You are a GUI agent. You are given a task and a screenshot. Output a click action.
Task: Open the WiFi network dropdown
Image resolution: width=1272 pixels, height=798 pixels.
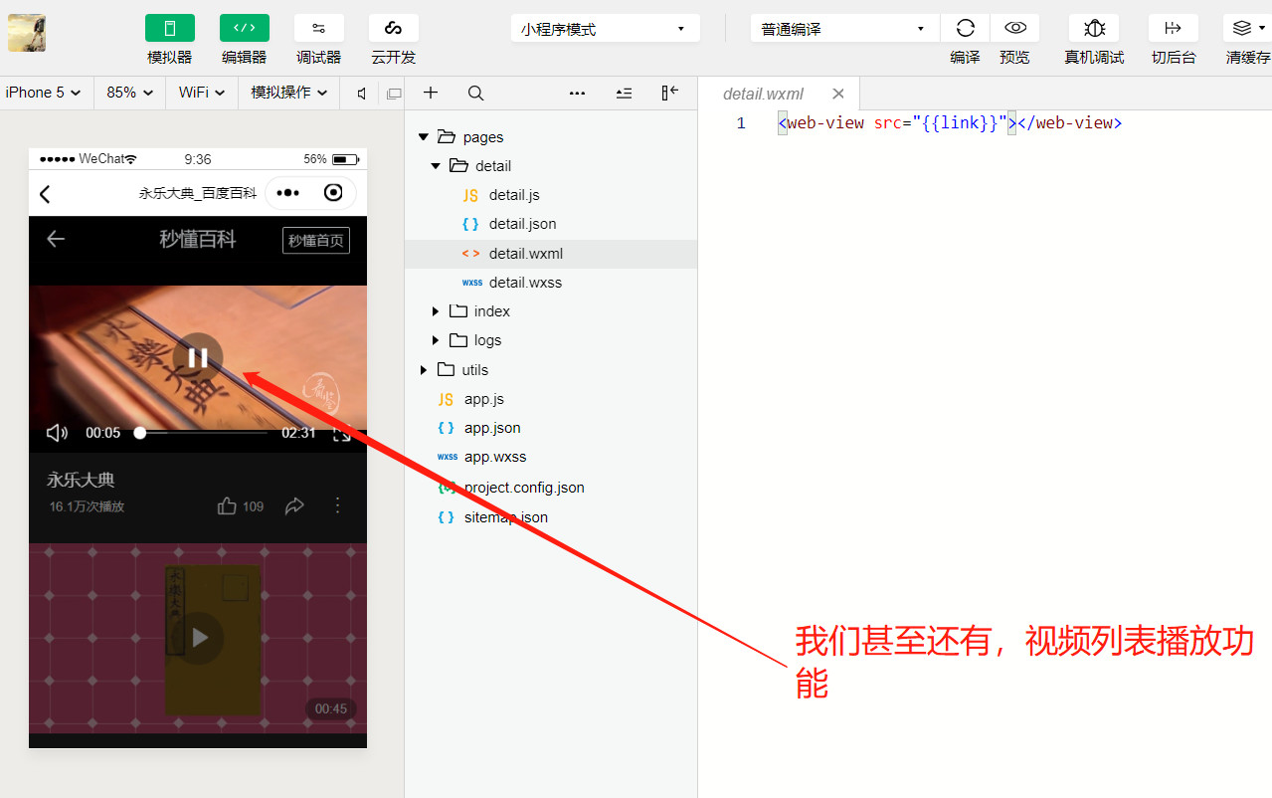[202, 93]
